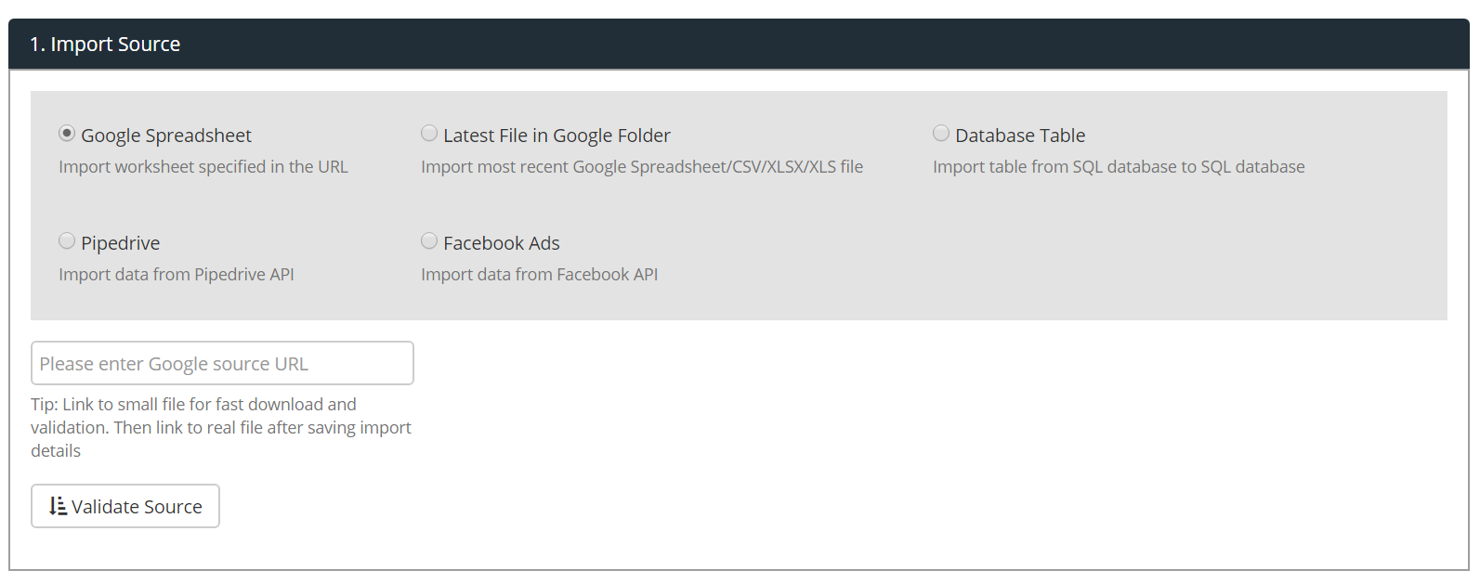Viewport: 1480px width, 583px height.
Task: Click the 'Pipedrive' label text
Action: [120, 242]
